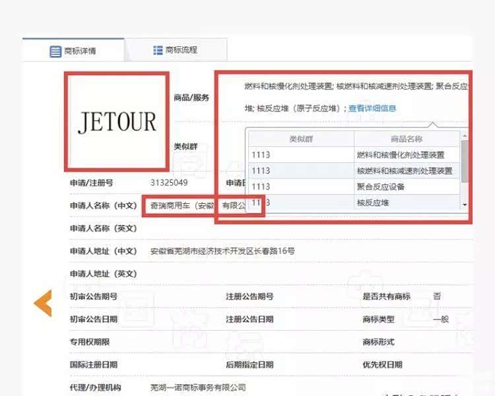Screen dimensions: 495x396
Task: Click the agency name 芜湖一诺商标事务有限公司
Action: tap(198, 387)
